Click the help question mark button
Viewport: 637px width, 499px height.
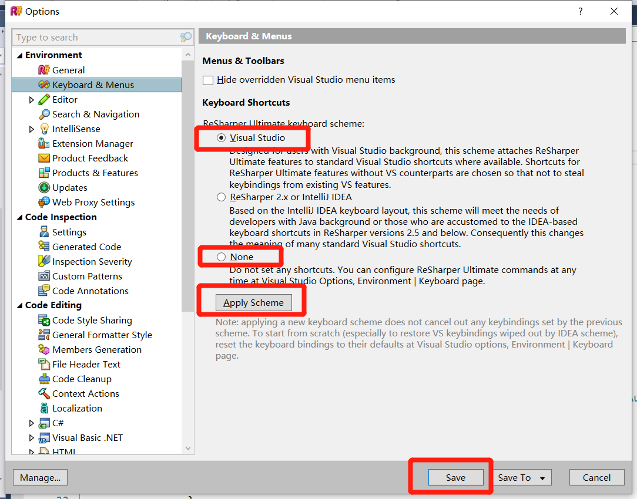coord(581,11)
